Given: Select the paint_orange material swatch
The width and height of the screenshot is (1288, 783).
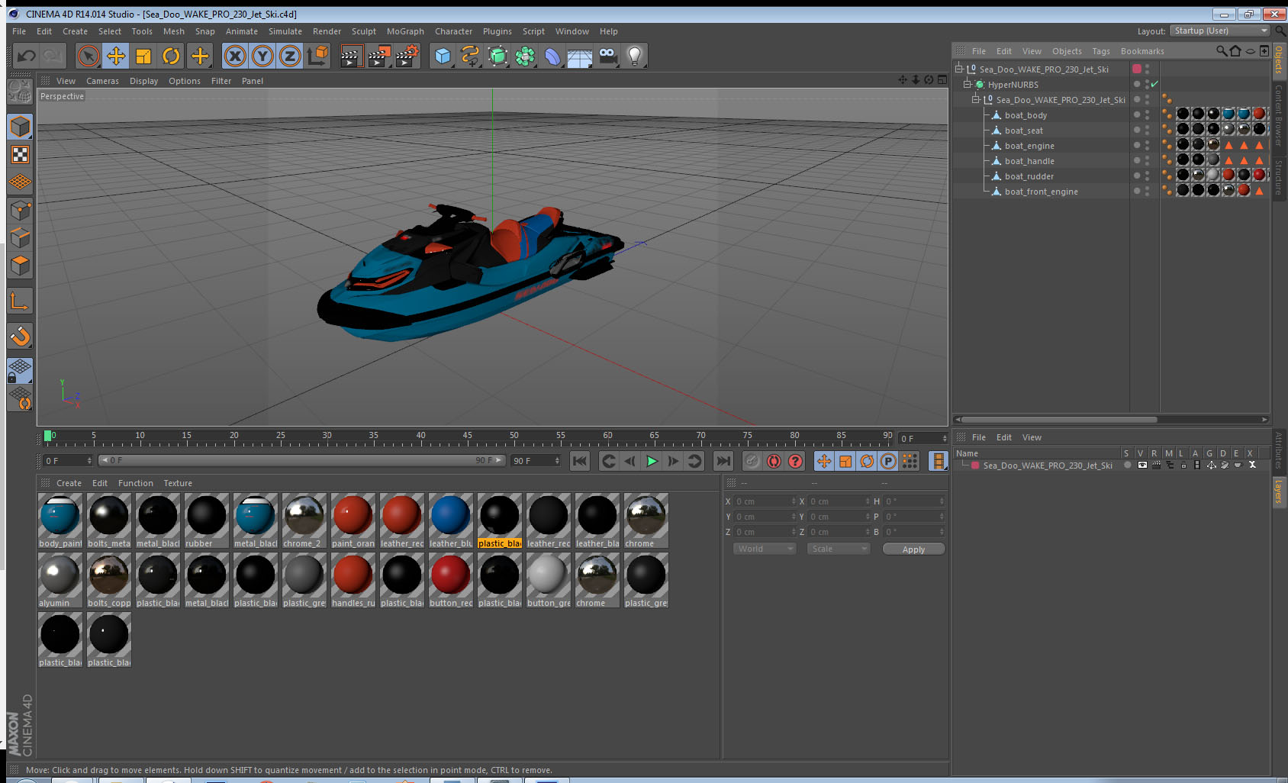Looking at the screenshot, I should click(x=353, y=520).
